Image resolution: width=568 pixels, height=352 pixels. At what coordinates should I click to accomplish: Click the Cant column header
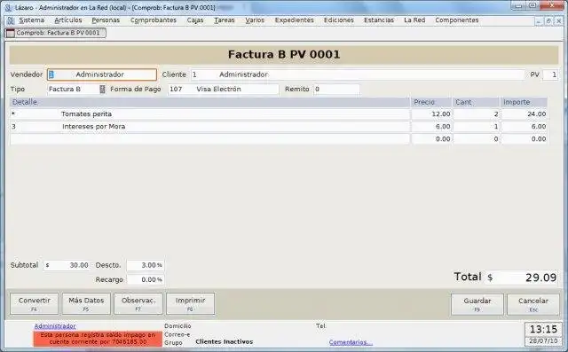pos(476,102)
